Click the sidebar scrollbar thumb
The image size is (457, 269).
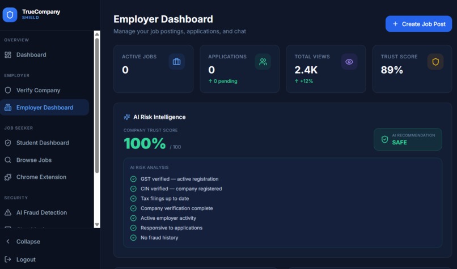tap(97, 105)
